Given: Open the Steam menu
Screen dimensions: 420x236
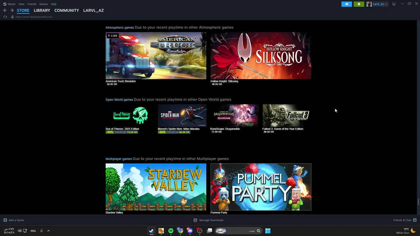Looking at the screenshot, I should [x=11, y=4].
